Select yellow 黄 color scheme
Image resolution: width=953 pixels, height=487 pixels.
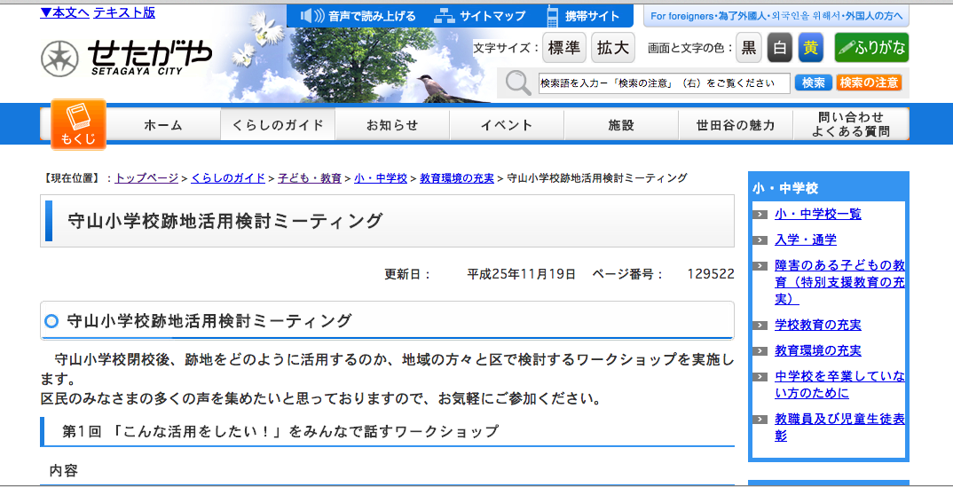(810, 48)
